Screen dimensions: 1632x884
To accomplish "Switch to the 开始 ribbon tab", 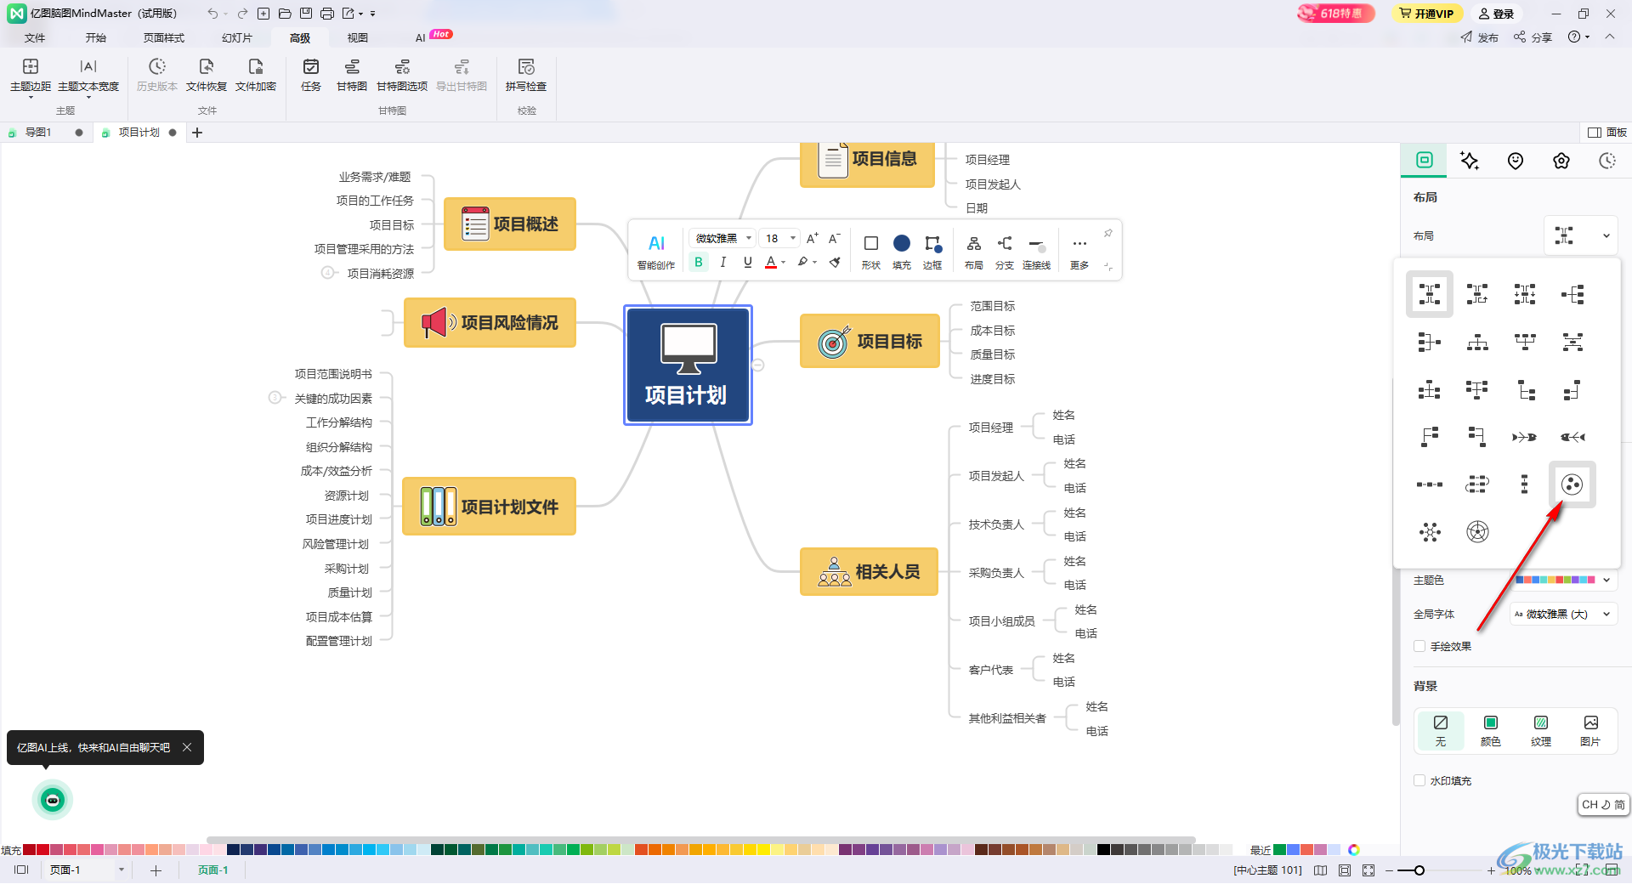I will point(96,37).
